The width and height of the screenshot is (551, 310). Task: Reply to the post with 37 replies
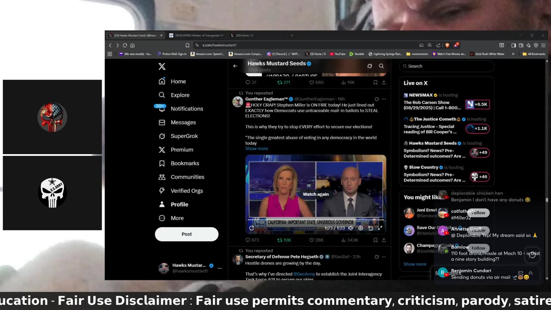point(251,83)
